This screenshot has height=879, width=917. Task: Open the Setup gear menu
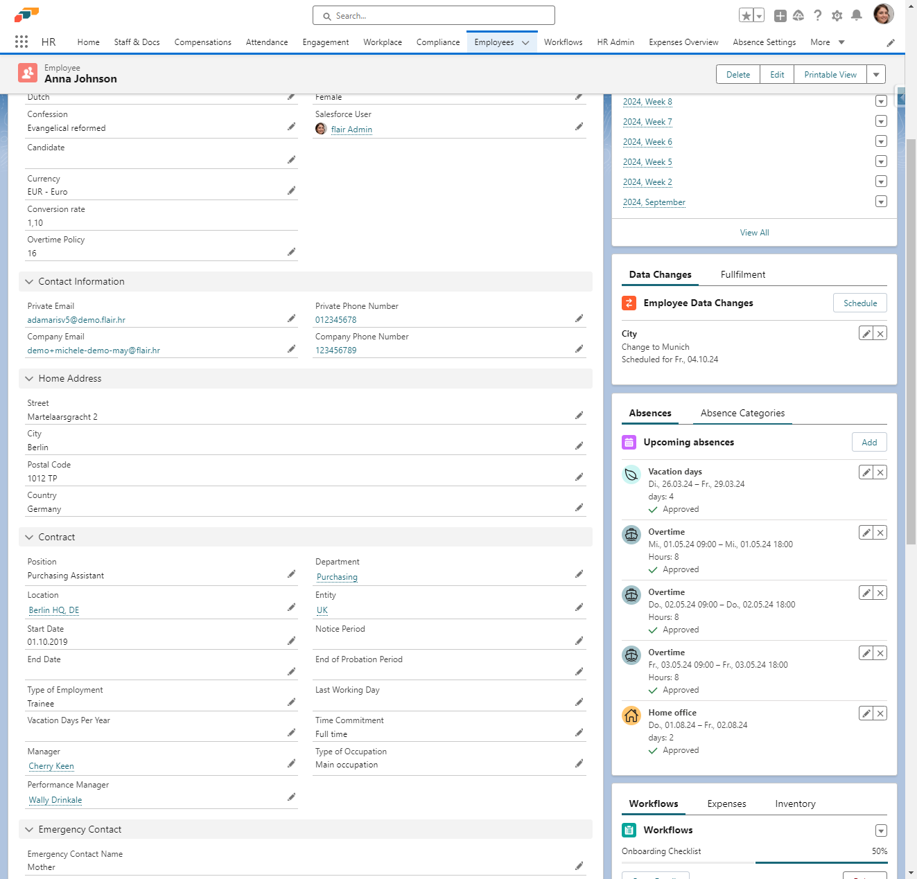click(837, 15)
